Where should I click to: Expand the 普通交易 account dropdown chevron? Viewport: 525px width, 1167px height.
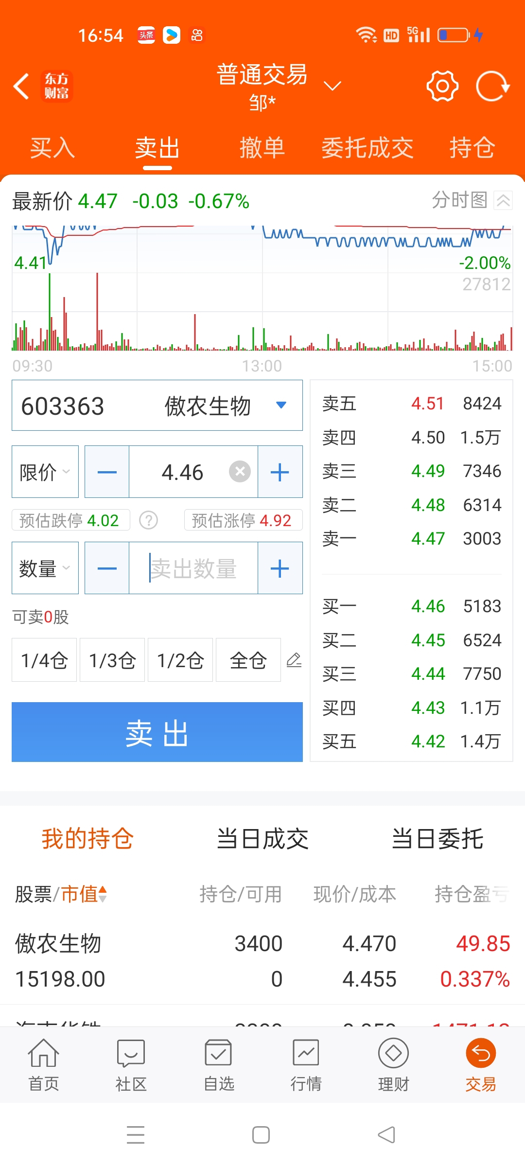point(332,86)
